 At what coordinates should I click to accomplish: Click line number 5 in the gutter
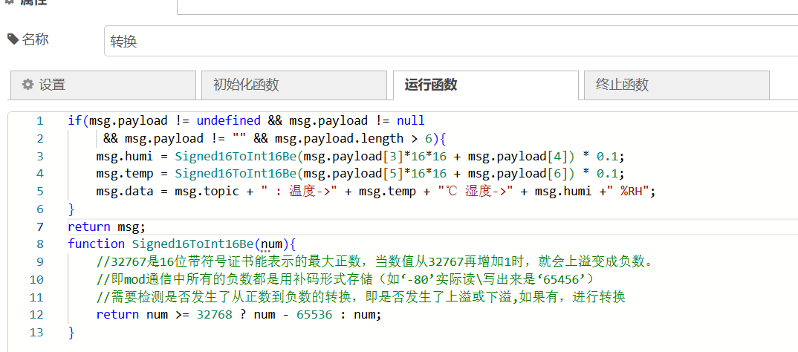pos(39,192)
